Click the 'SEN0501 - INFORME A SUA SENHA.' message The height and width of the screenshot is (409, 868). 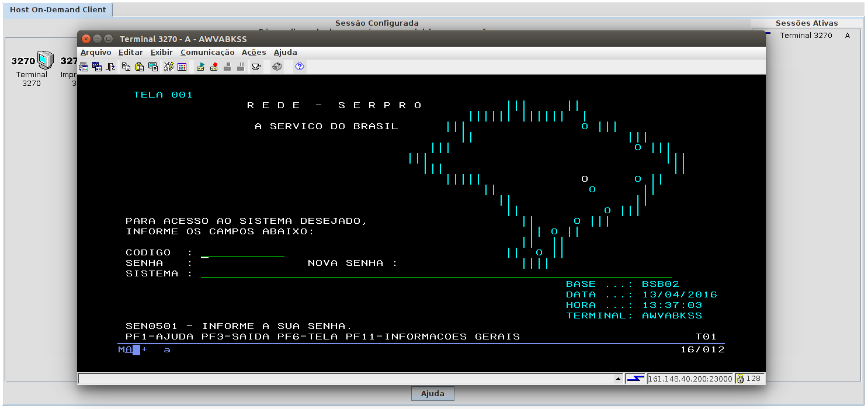tap(239, 327)
